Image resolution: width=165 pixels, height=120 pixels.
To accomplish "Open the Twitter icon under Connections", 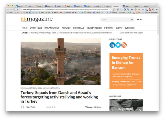I will [x=118, y=45].
